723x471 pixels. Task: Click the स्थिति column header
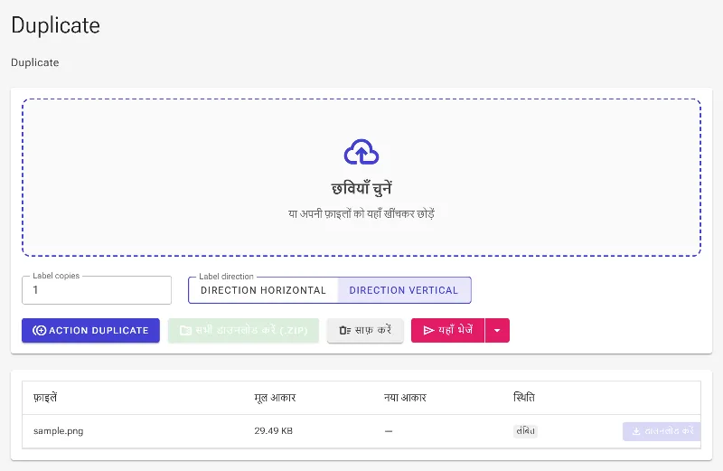tap(524, 397)
